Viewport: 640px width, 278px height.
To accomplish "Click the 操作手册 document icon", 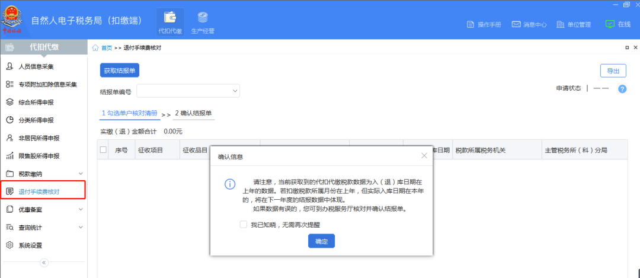I will [470, 24].
